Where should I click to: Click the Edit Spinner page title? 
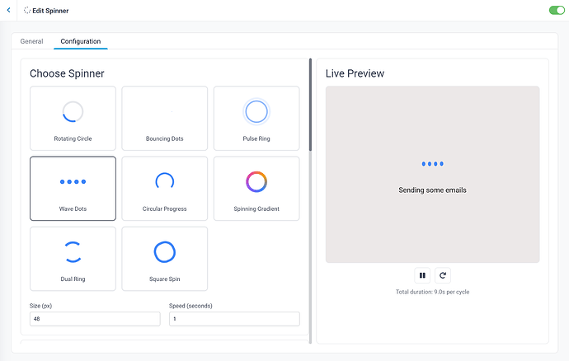[50, 11]
